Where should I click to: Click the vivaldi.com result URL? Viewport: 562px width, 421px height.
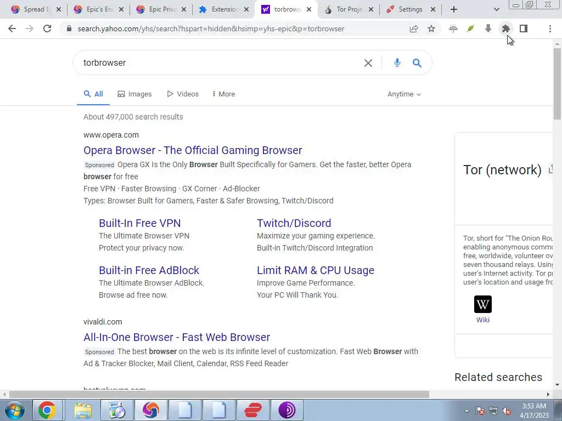click(x=103, y=322)
